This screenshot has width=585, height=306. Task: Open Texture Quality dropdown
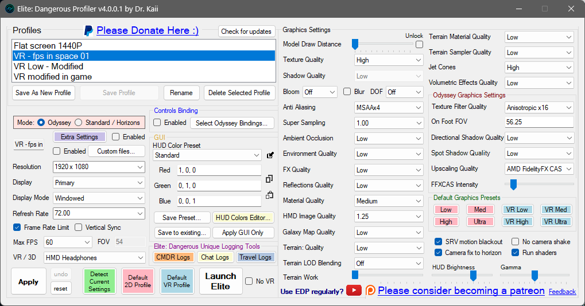click(389, 60)
